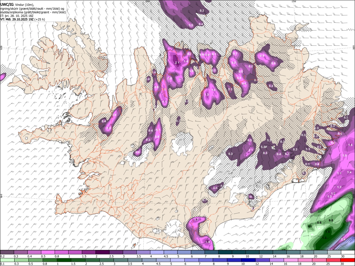Click the 'rigning/skúrir' legend description line

coord(32,9)
